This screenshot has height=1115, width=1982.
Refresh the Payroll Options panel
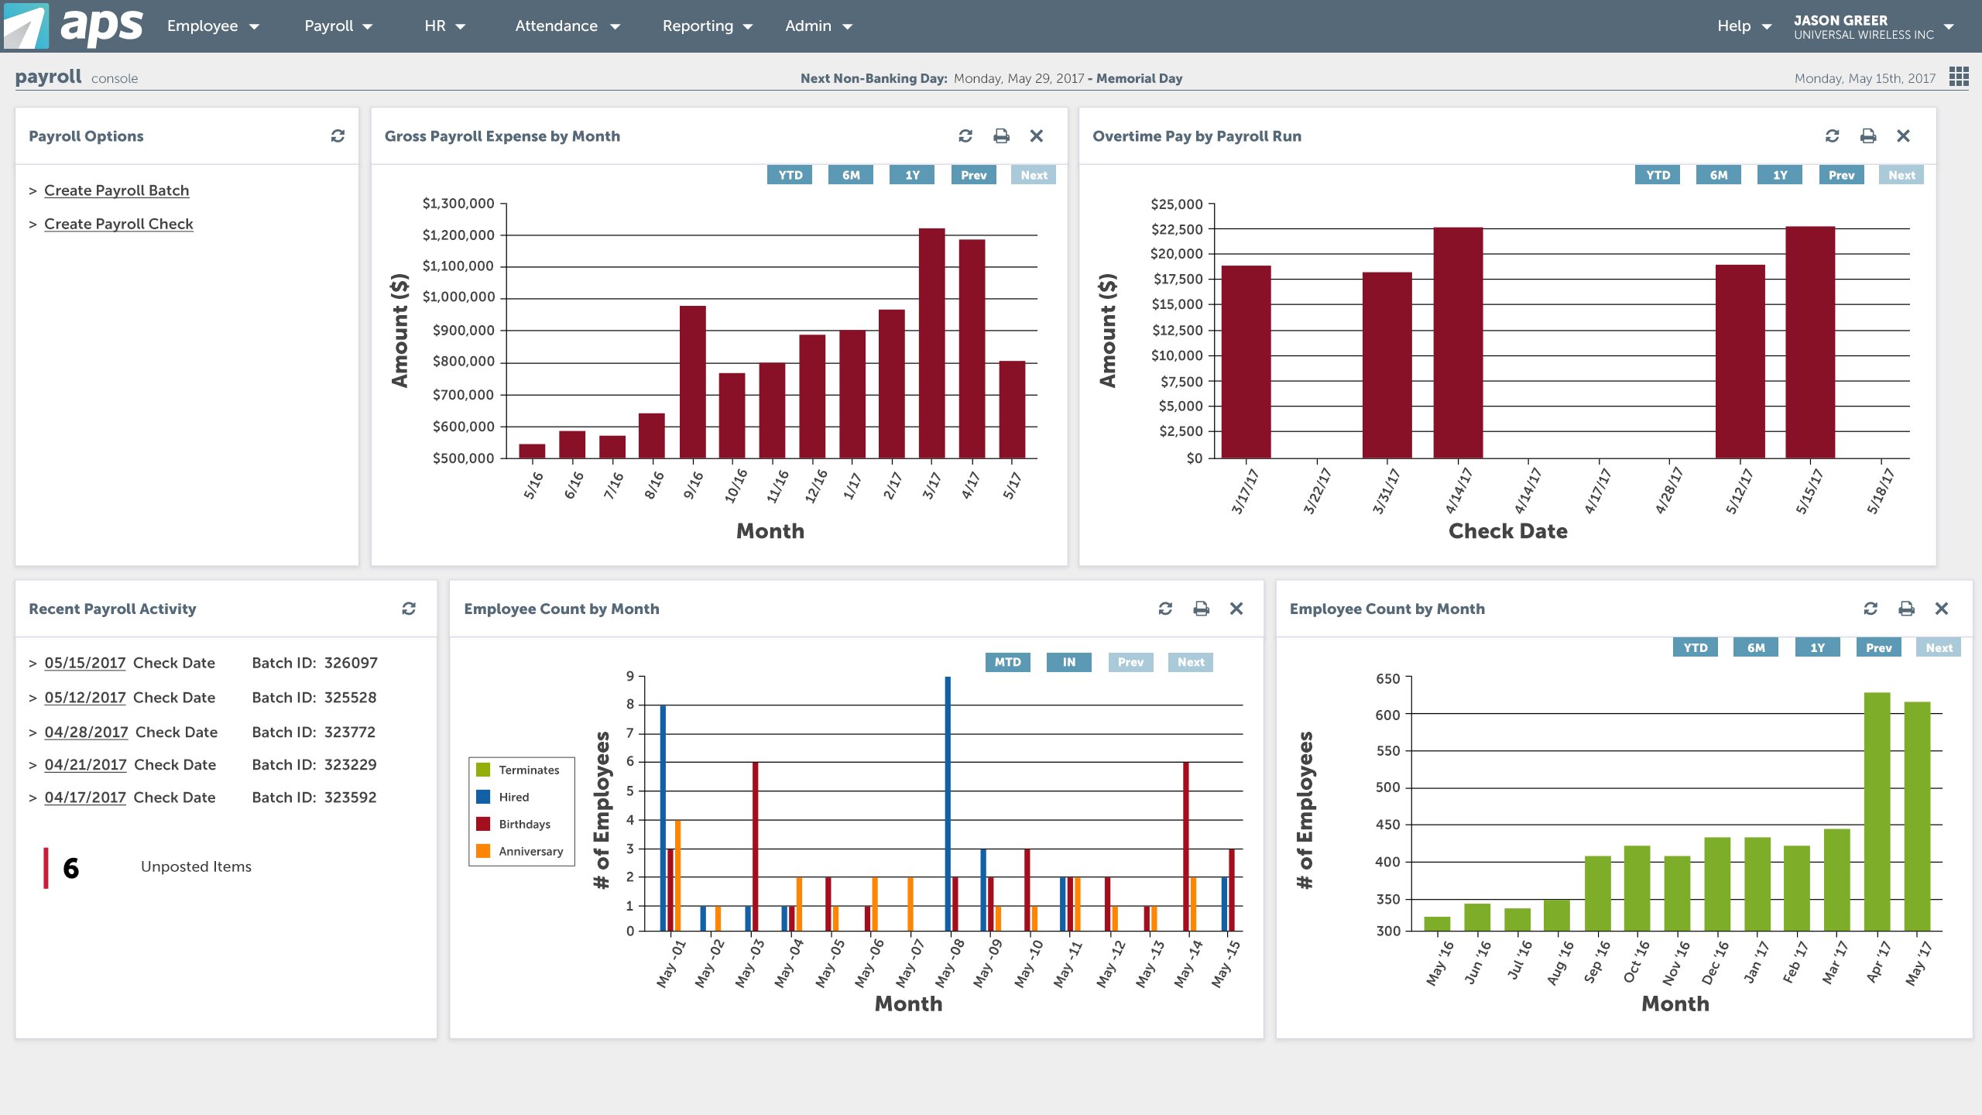(x=338, y=136)
